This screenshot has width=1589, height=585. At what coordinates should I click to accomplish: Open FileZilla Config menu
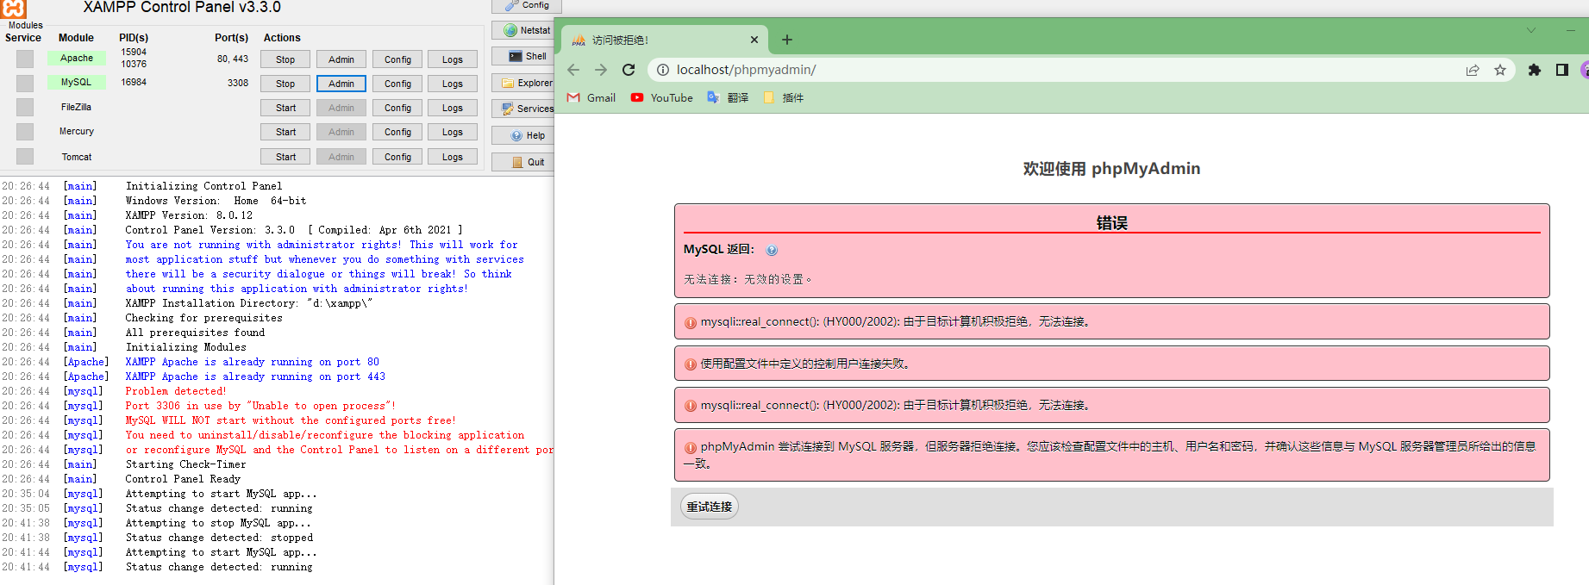pyautogui.click(x=397, y=108)
